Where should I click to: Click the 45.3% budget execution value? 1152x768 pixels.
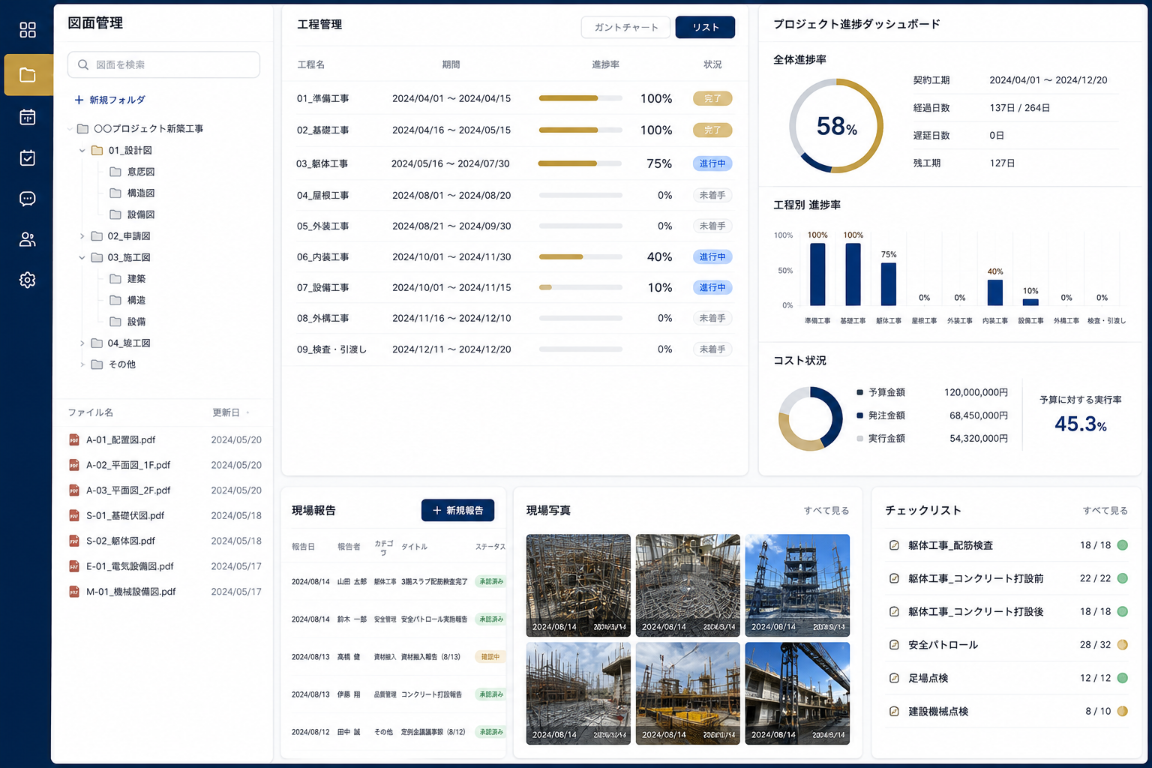coord(1080,424)
